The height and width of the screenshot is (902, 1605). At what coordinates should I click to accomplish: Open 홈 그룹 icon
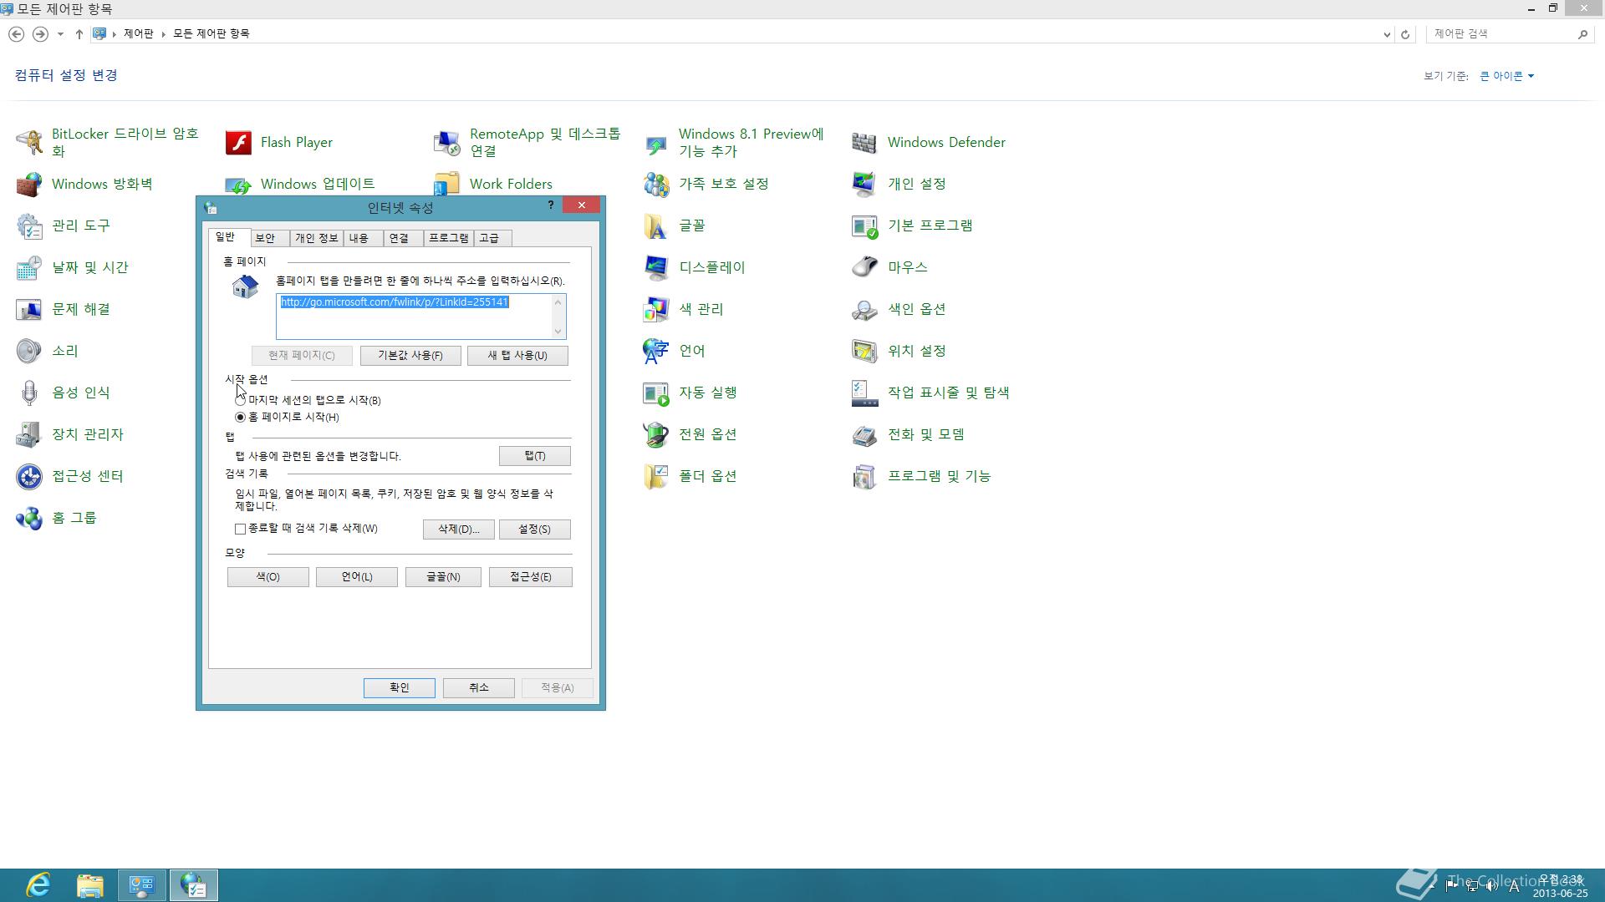[28, 518]
